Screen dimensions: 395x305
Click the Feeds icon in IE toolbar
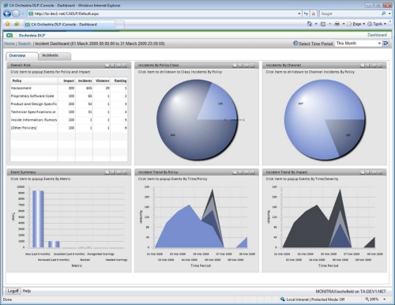(x=323, y=24)
